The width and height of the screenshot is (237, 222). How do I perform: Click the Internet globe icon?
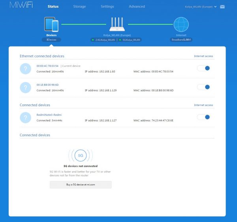point(181,24)
